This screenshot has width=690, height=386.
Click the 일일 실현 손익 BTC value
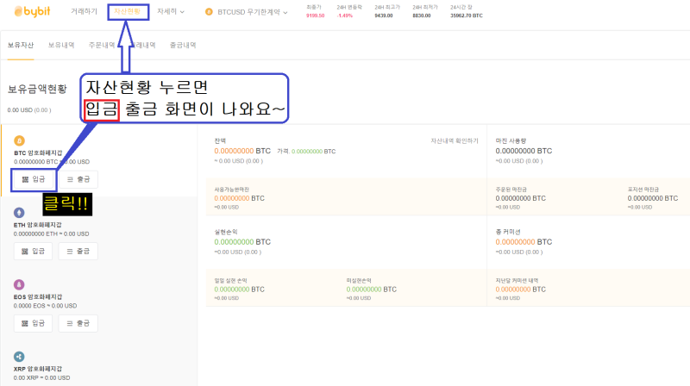point(240,289)
